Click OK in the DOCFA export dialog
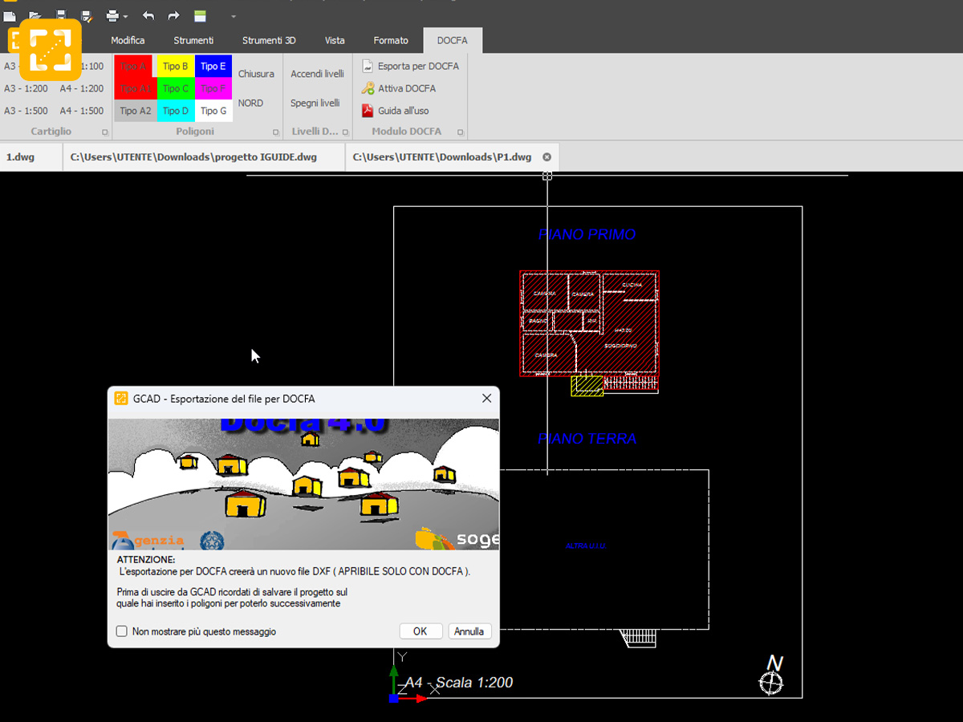 point(421,631)
